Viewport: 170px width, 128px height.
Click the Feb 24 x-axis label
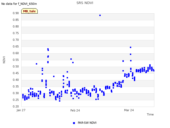[x=75, y=110]
